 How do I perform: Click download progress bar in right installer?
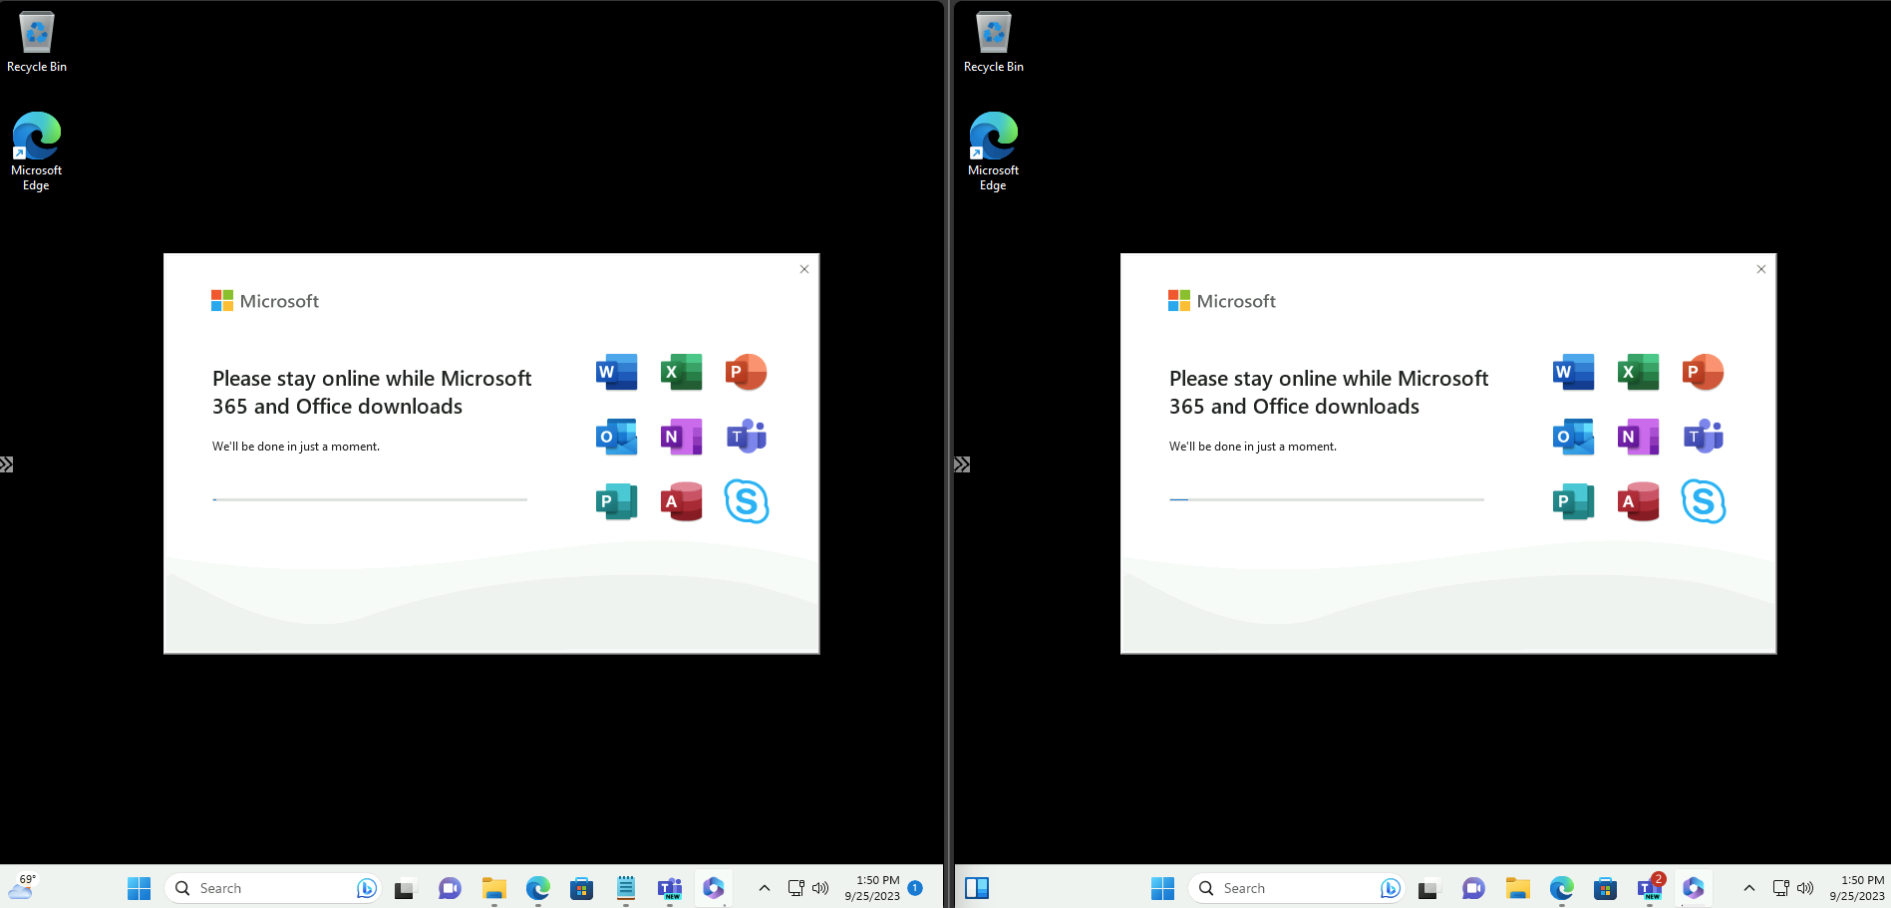tap(1327, 499)
